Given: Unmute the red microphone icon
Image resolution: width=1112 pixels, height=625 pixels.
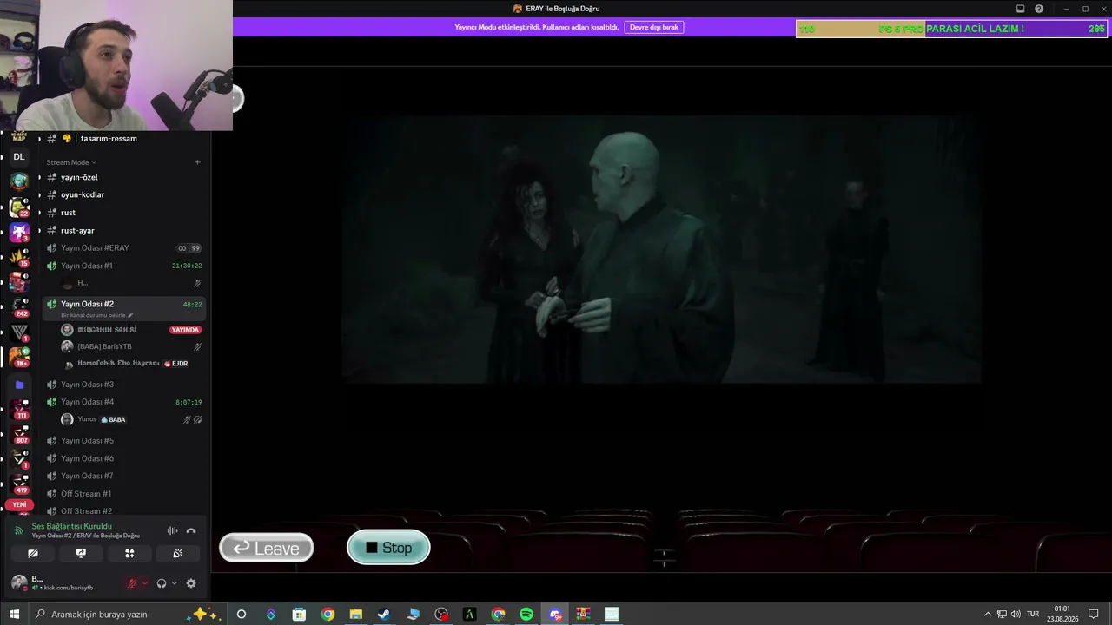Looking at the screenshot, I should pos(132,583).
